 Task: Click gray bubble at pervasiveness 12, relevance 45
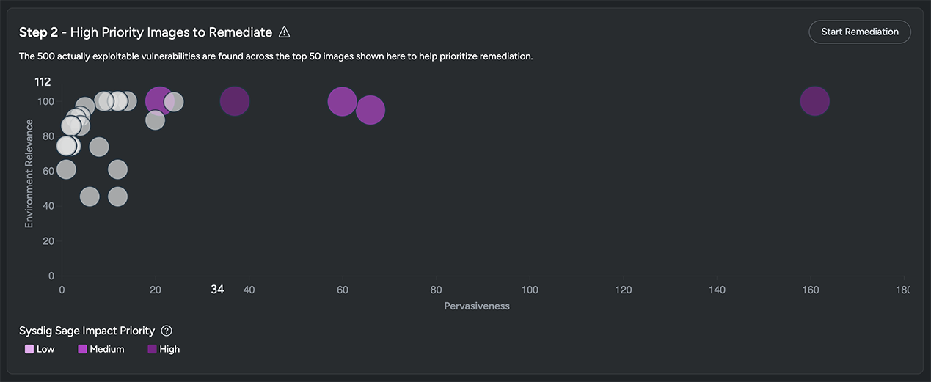(x=117, y=196)
